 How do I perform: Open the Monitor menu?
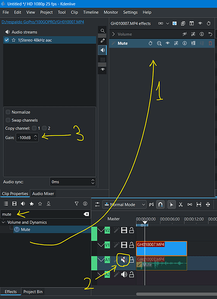coord(111,13)
